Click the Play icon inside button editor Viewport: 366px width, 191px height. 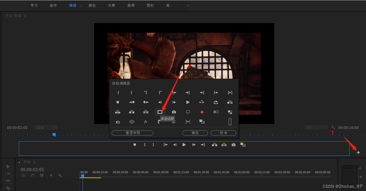tap(188, 102)
